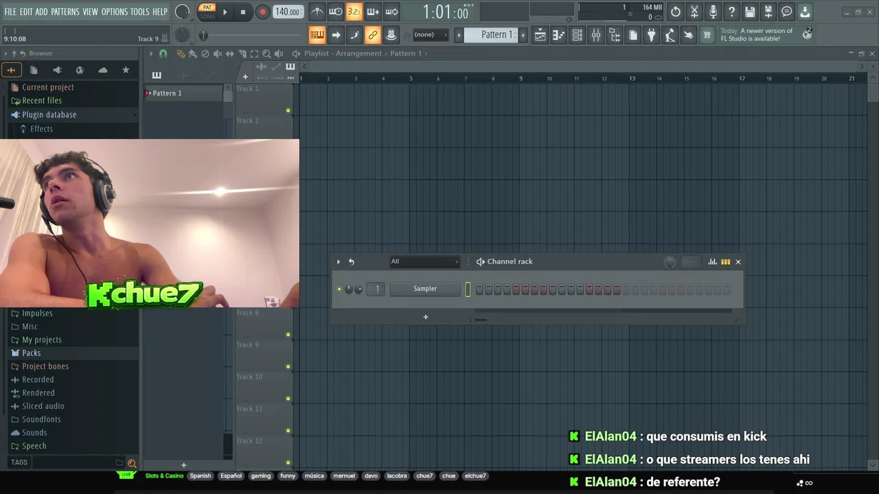Click the red Record button
Screen dimensions: 879x494
pyautogui.click(x=262, y=12)
